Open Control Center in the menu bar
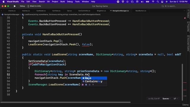190x107 pixels. (162, 2)
